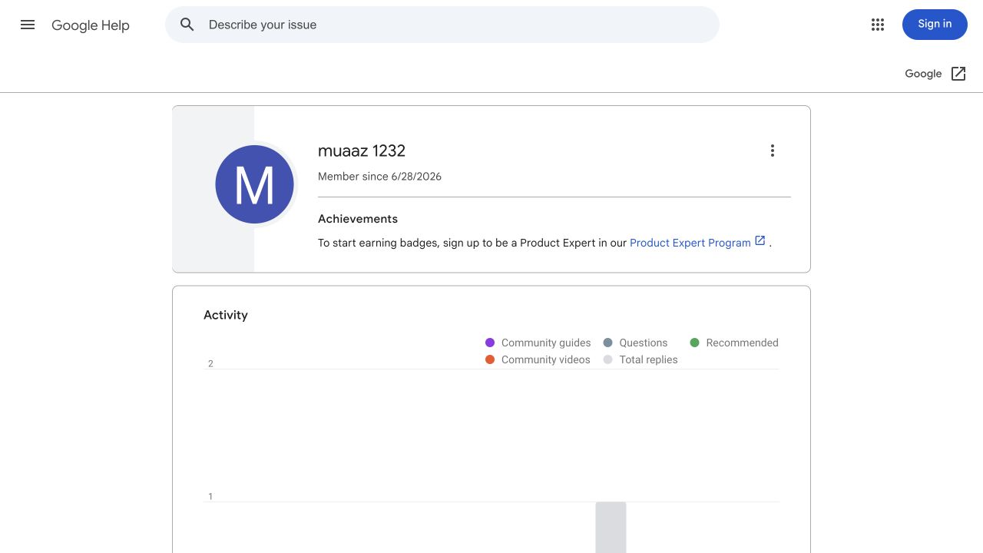Image resolution: width=983 pixels, height=553 pixels.
Task: Click the Achievements heading
Action: (358, 219)
